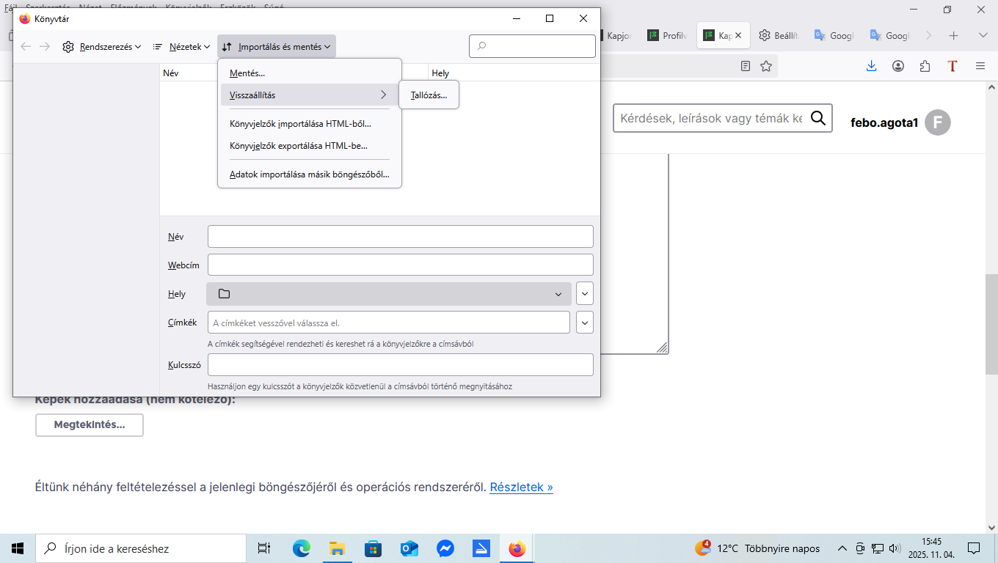Image resolution: width=998 pixels, height=563 pixels.
Task: Select Mentés... from the menu
Action: tap(247, 73)
